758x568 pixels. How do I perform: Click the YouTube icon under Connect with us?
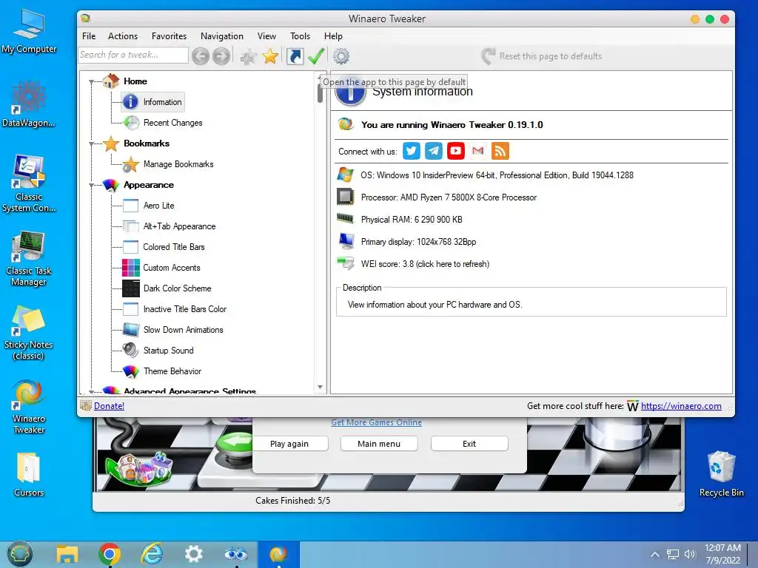coord(456,151)
